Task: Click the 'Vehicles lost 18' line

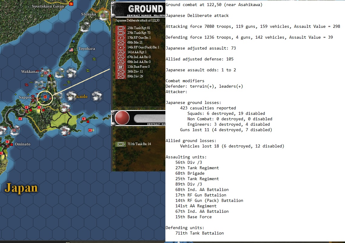Action: coord(232,146)
